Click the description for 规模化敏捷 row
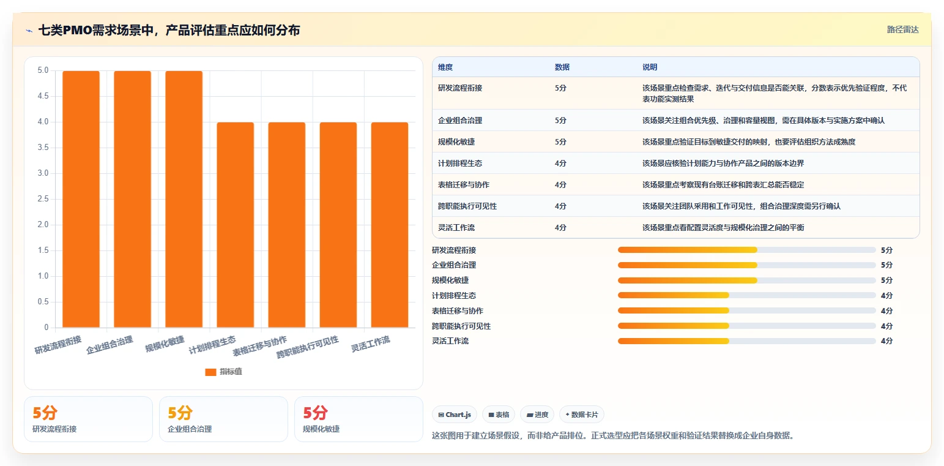Image resolution: width=944 pixels, height=466 pixels. click(x=749, y=142)
